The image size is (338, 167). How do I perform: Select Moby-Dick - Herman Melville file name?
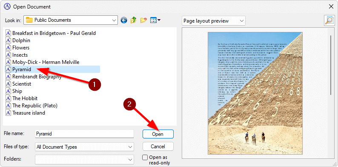point(46,62)
